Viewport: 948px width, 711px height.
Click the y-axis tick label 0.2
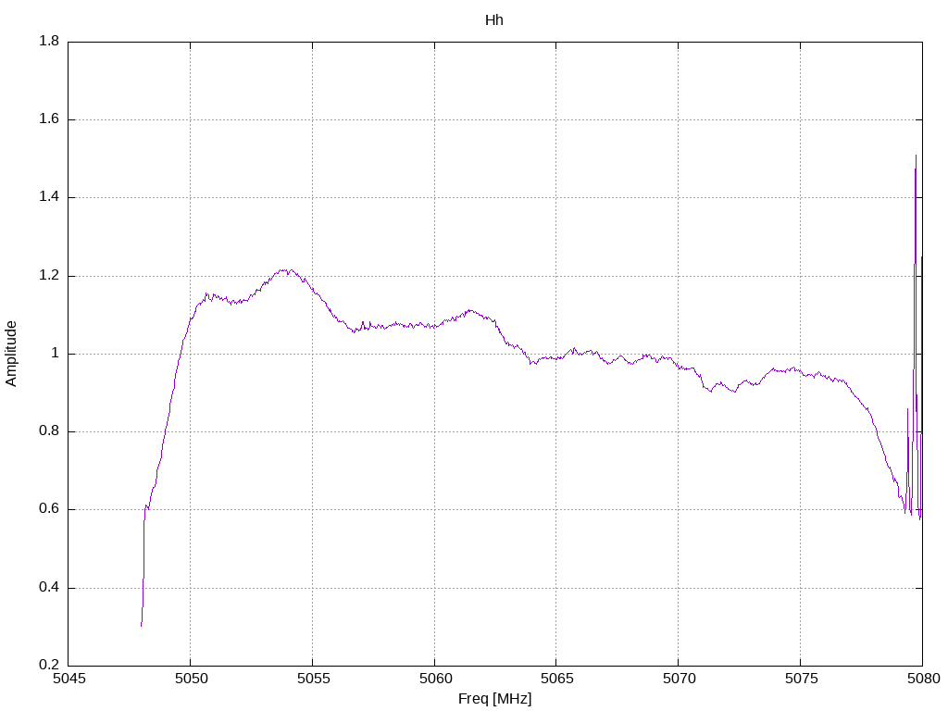coord(49,665)
